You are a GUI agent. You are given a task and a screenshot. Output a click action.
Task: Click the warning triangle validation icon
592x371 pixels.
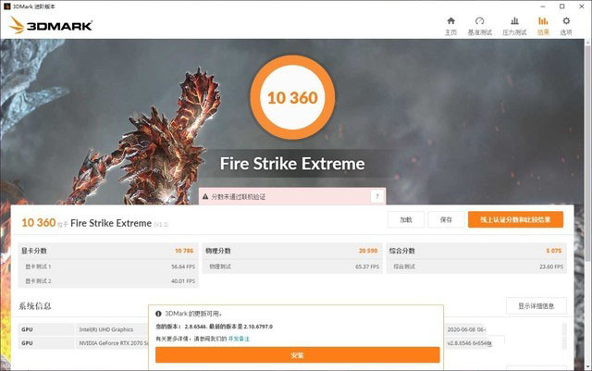coord(205,197)
